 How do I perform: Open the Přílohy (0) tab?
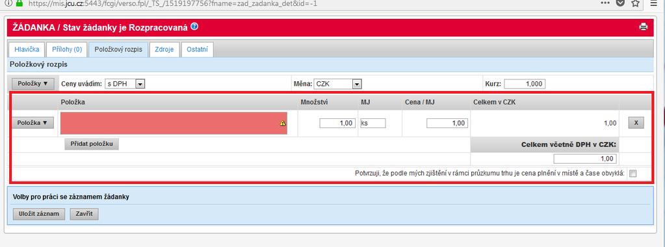click(x=66, y=49)
